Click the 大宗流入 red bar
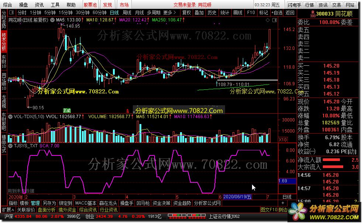 point(333,167)
